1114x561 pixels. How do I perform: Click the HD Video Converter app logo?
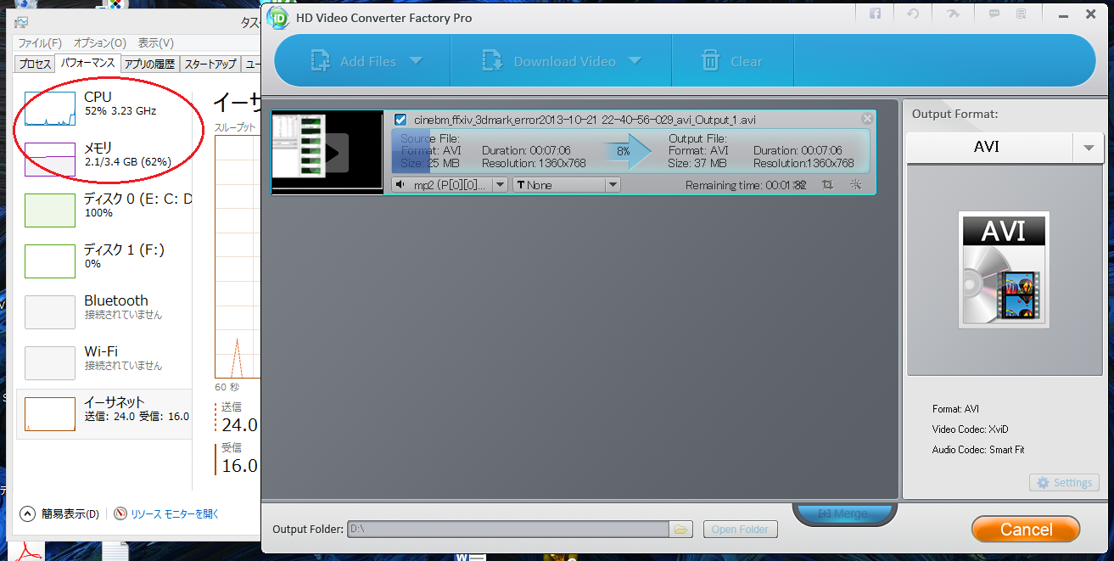pos(277,17)
